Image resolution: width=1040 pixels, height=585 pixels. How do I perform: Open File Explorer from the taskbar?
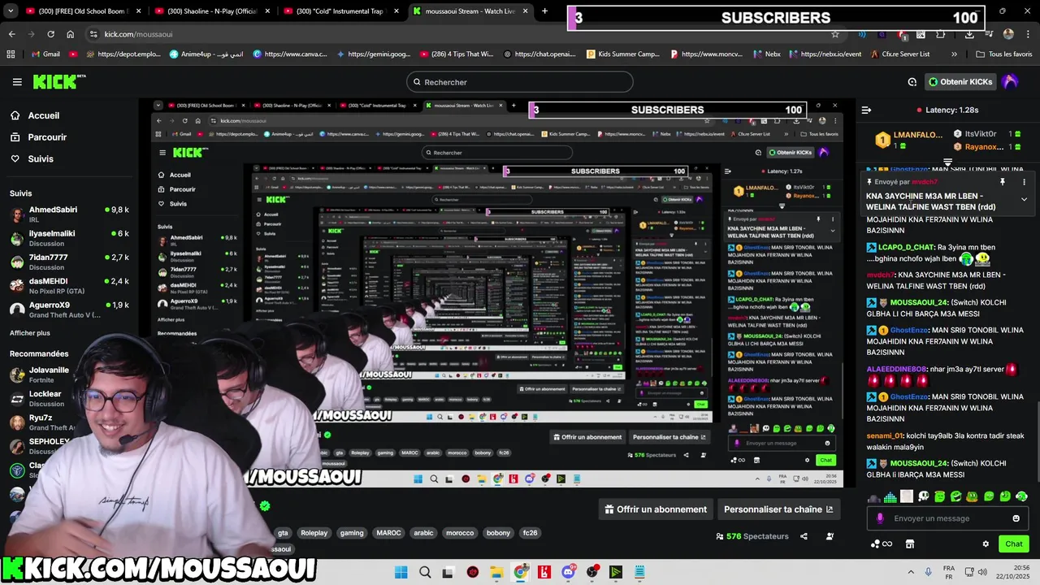click(496, 572)
